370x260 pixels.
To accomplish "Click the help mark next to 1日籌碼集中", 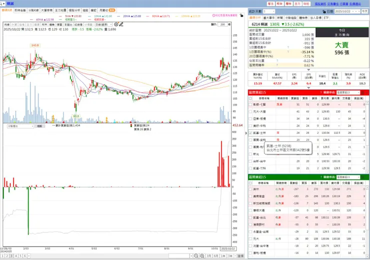I will pos(288,47).
